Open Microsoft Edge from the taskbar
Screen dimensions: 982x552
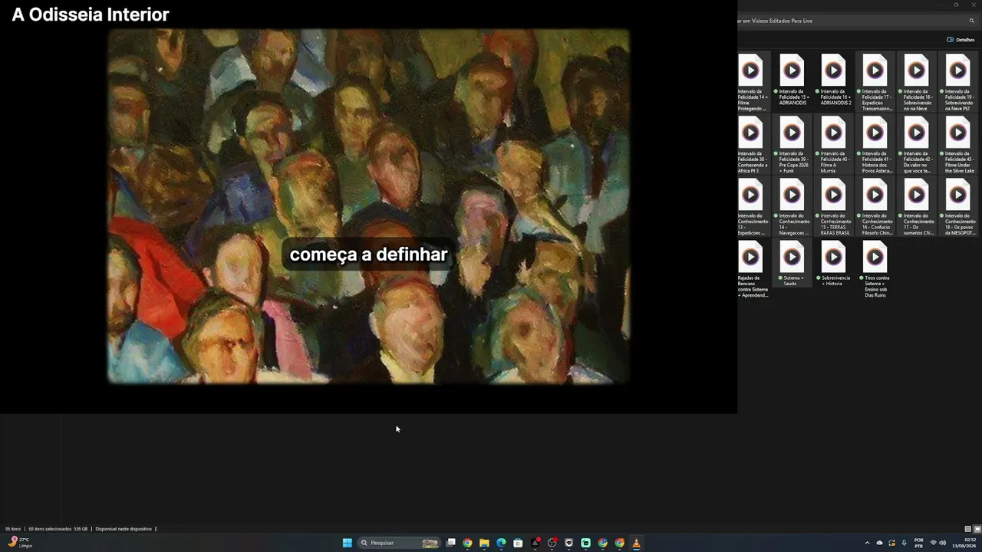(x=501, y=543)
